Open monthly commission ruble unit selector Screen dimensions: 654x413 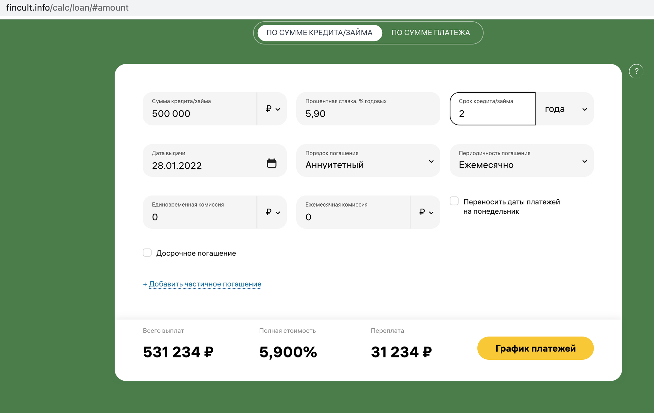[426, 212]
